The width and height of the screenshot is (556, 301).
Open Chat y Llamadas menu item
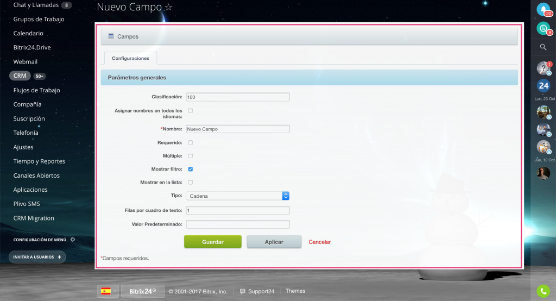click(36, 5)
